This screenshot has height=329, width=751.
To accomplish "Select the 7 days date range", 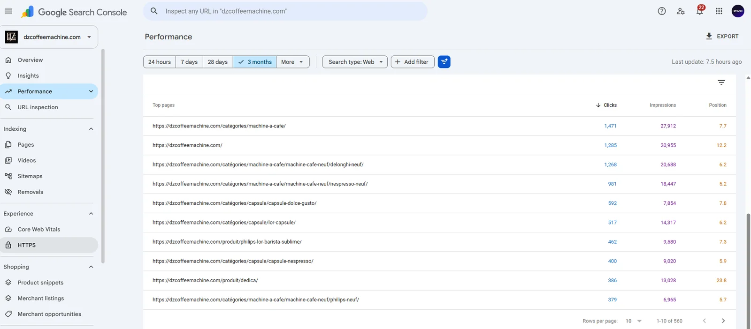I will click(189, 62).
